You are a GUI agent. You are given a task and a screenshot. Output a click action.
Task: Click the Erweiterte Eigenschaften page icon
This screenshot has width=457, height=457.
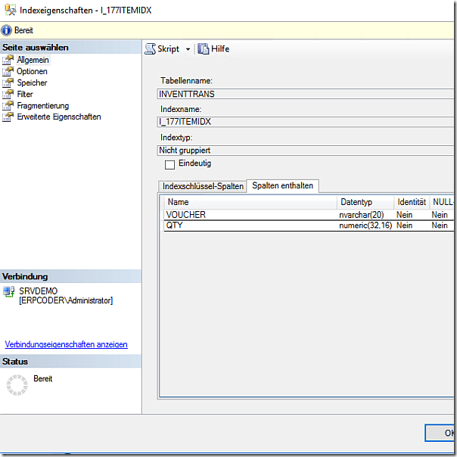8,117
